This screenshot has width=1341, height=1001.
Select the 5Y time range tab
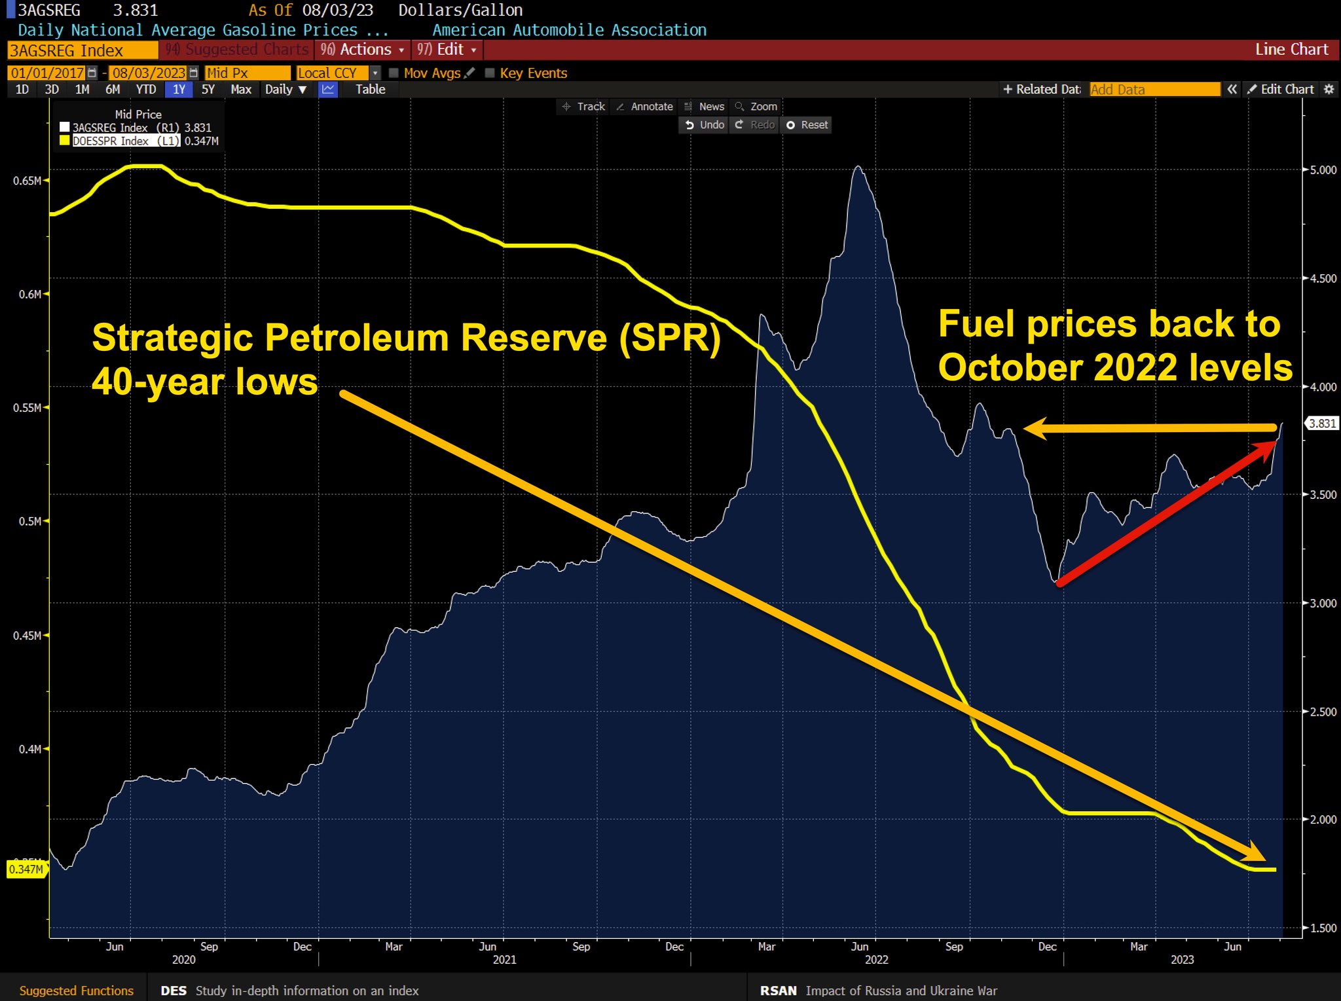click(208, 90)
